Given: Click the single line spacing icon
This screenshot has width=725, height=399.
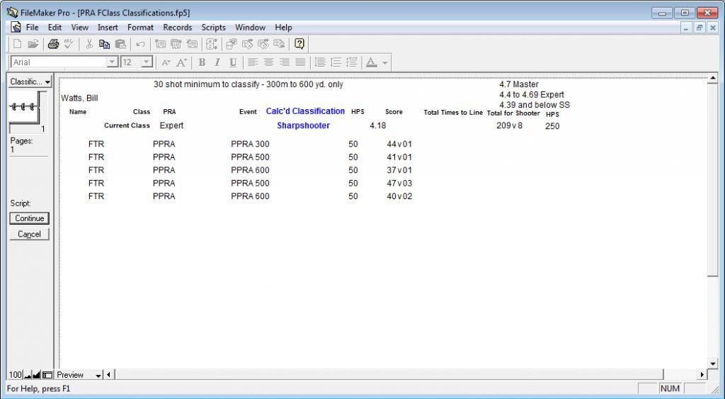Looking at the screenshot, I should click(x=320, y=62).
